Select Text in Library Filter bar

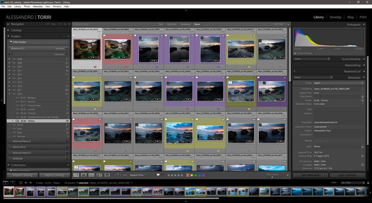(160, 24)
